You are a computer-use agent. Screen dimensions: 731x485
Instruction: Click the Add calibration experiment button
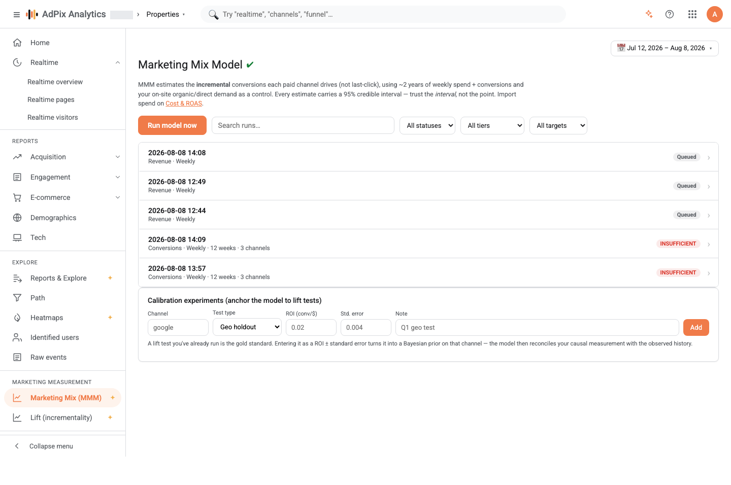pos(696,327)
